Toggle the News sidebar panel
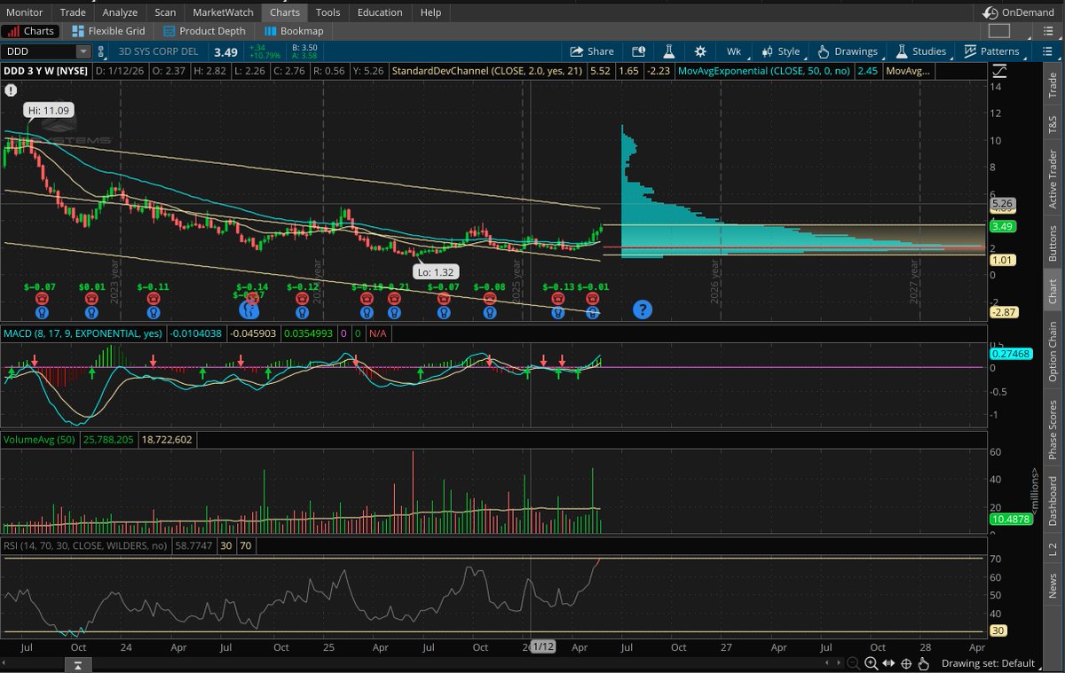Screen dimensions: 1065x673 (1053, 586)
